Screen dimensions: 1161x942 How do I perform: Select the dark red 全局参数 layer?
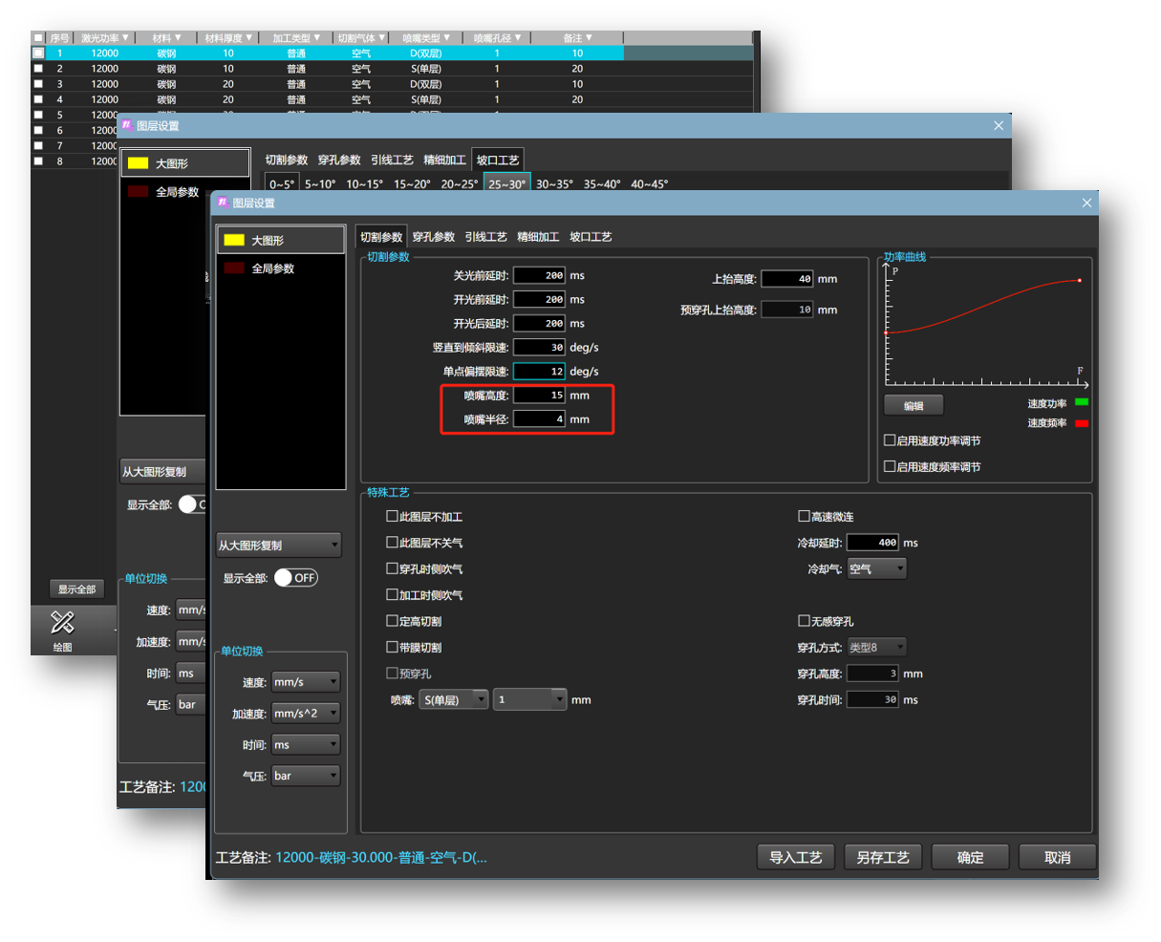click(272, 268)
